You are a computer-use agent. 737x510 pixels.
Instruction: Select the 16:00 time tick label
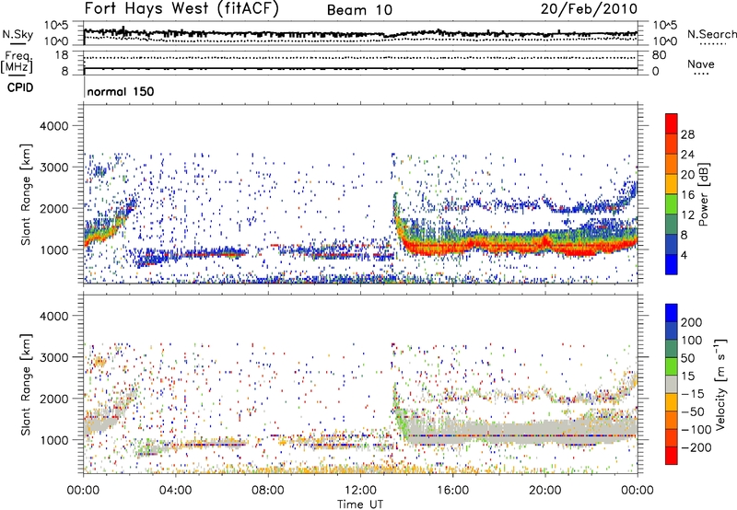452,491
